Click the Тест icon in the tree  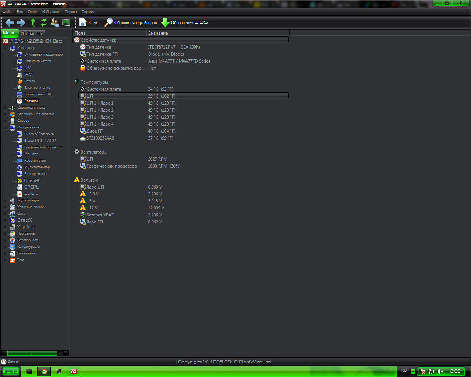click(x=13, y=260)
